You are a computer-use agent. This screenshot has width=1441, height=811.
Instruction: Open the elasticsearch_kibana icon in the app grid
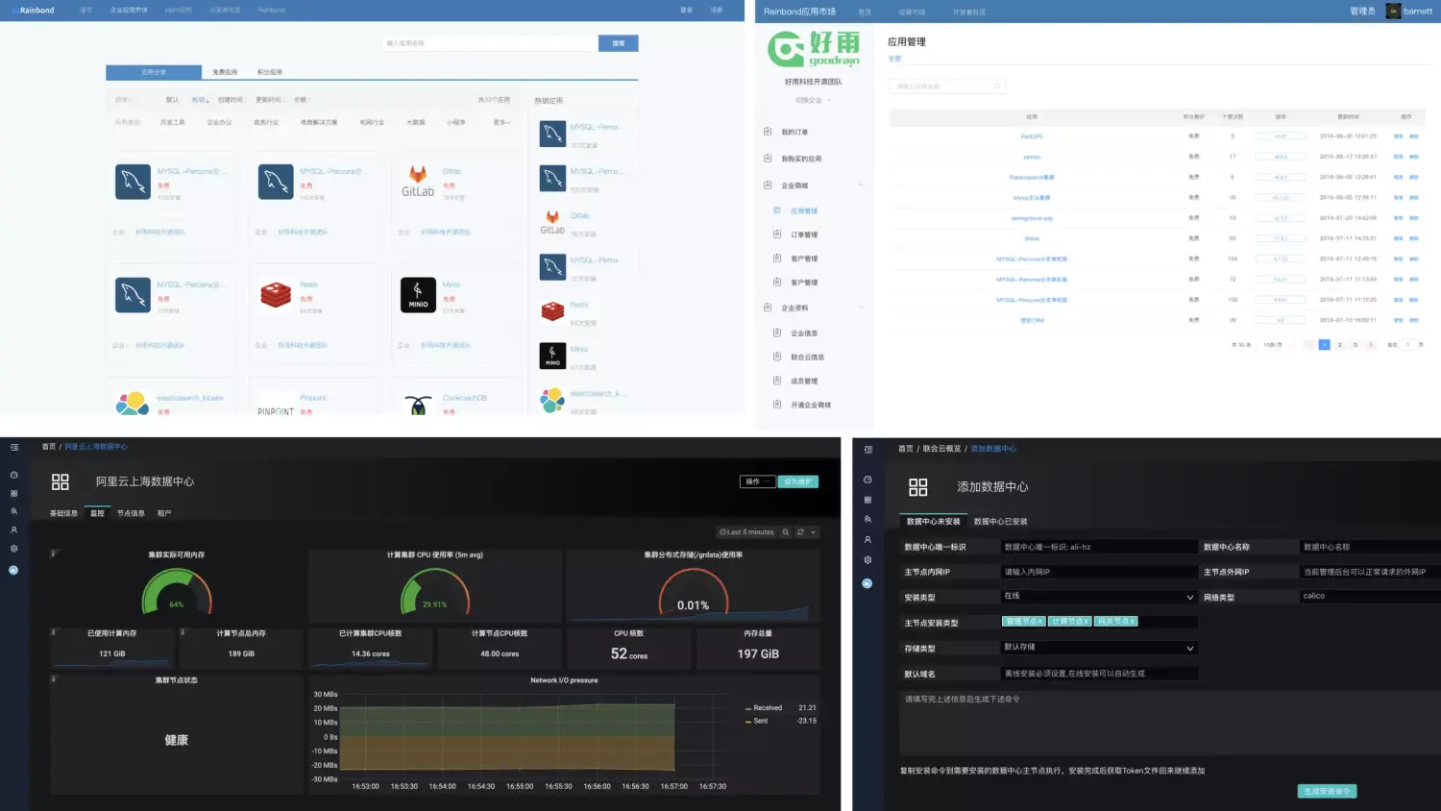(x=133, y=404)
